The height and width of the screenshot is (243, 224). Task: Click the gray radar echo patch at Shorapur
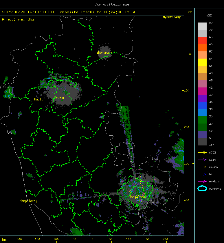[104, 52]
